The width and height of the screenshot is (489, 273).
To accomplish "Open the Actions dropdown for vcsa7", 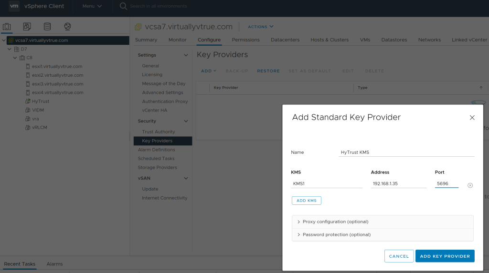I will point(261,27).
